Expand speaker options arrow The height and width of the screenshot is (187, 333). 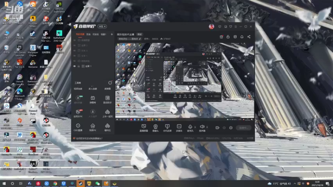point(207,127)
